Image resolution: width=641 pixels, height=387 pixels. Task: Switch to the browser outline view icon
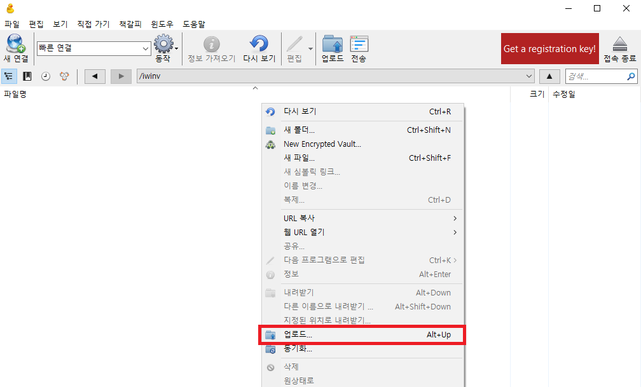tap(9, 76)
